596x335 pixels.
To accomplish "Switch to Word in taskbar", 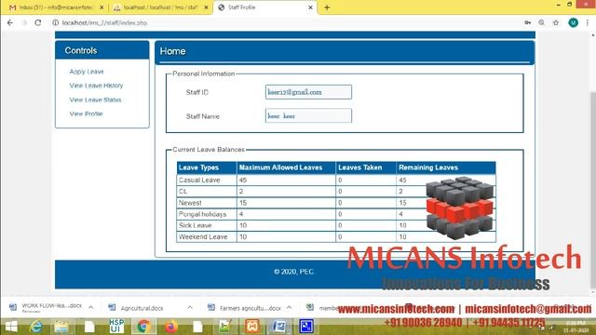I will click(279, 327).
